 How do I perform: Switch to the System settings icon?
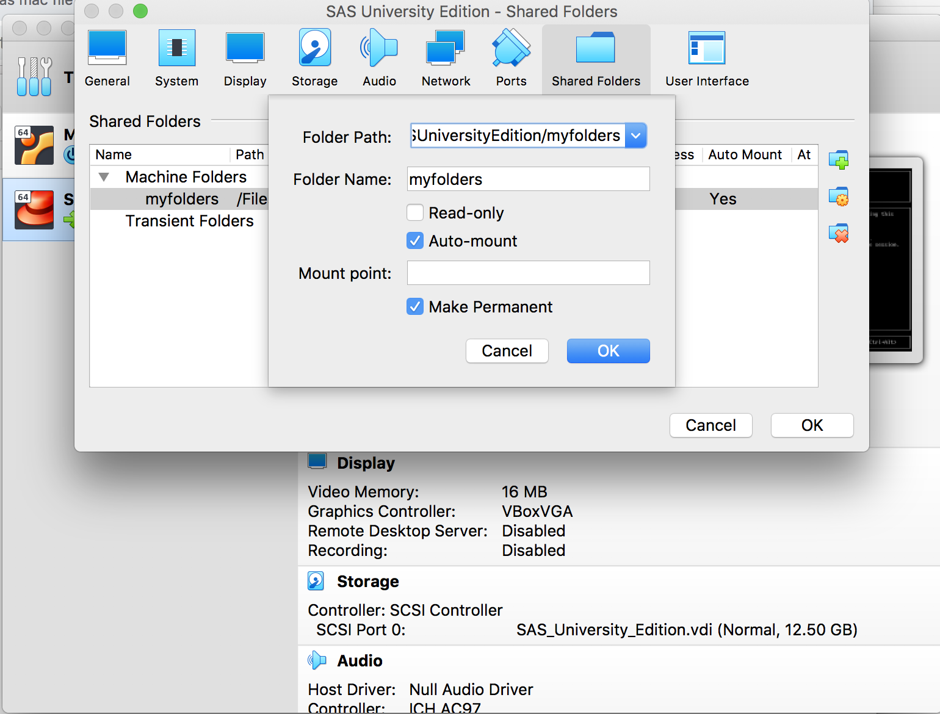(176, 58)
